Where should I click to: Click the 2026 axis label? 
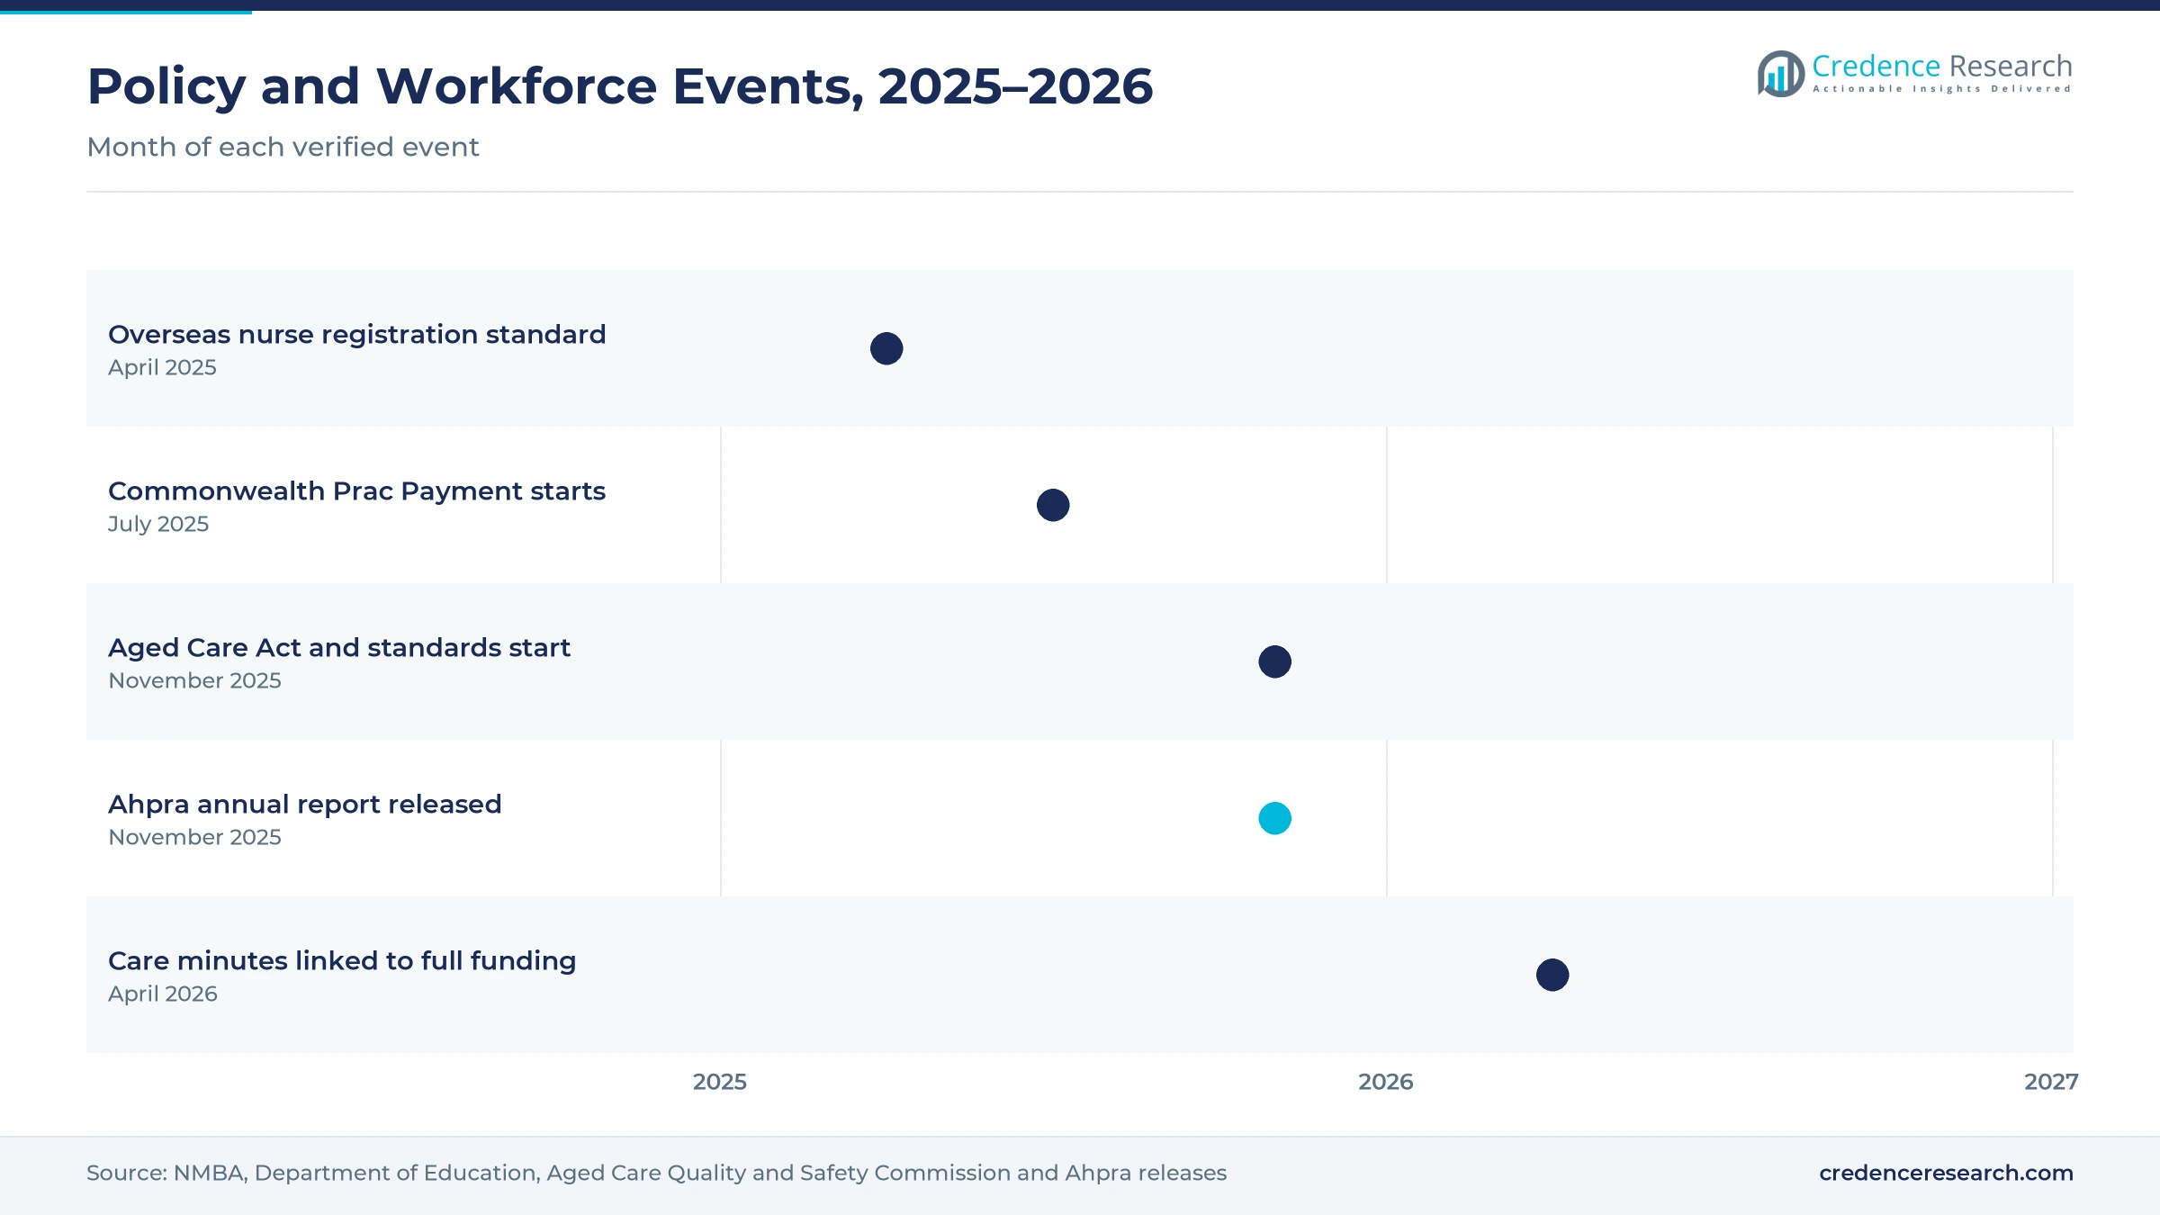point(1386,1082)
